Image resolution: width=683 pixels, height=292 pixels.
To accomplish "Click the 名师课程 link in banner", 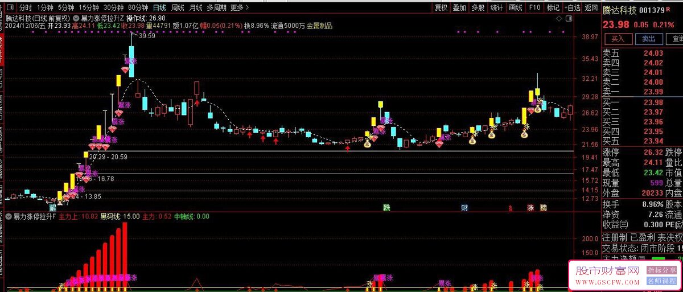I will pos(661,281).
